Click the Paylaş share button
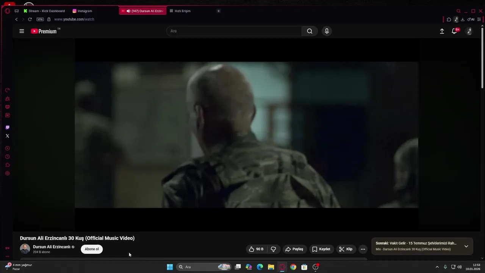The image size is (485, 273). tap(294, 249)
